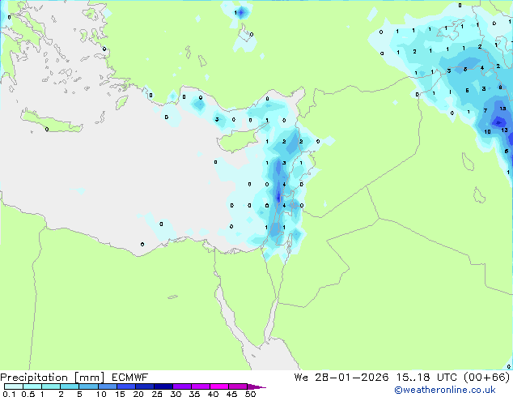Screen dimensions: 513x397
Task: Click the Precipitation [mm] title text
Action: (53, 378)
